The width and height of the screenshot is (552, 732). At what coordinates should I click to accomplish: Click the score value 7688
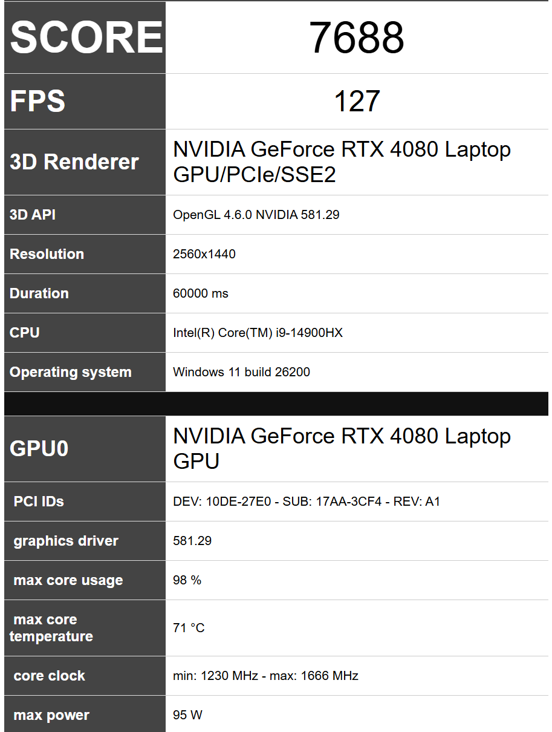coord(357,38)
